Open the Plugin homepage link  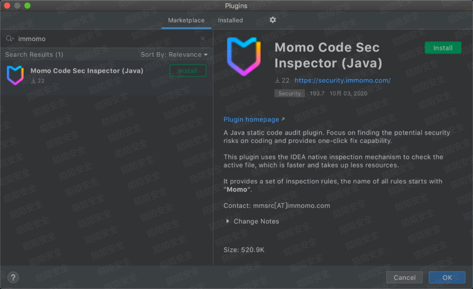click(251, 119)
